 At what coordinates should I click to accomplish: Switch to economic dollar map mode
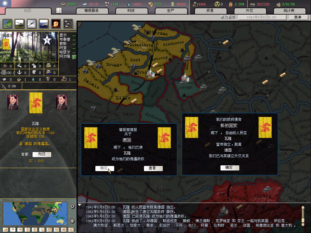(x=27, y=230)
